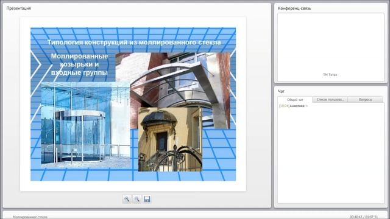Open the Список пользователей tab
390x219 pixels.
pyautogui.click(x=330, y=100)
